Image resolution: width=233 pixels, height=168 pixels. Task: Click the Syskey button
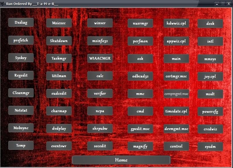(x=21, y=58)
